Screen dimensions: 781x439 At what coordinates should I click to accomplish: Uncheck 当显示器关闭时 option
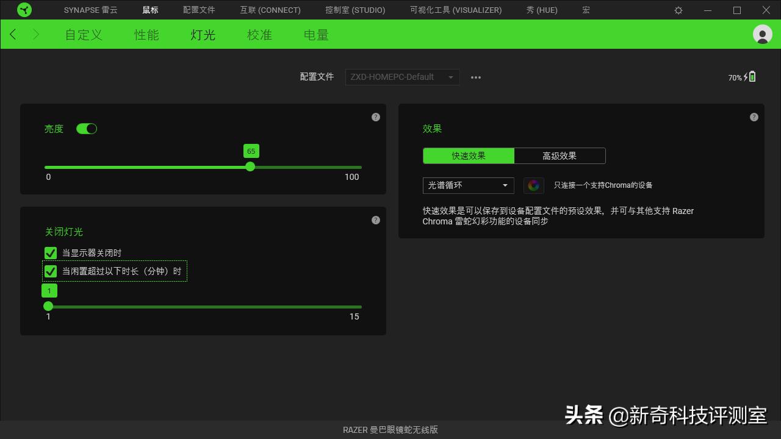coord(50,252)
